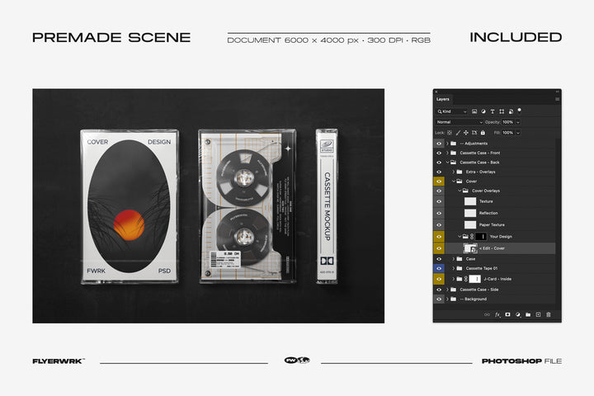This screenshot has height=396, width=594.
Task: Filter layers by type (T) icon
Action: coord(493,111)
